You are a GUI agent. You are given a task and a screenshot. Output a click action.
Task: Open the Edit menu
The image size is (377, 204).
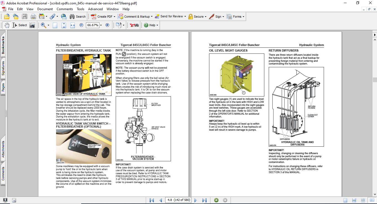coord(20,9)
